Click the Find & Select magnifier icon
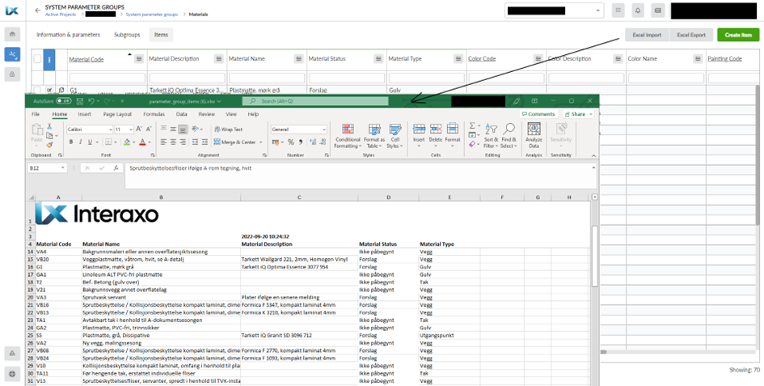Screen dimensions: 764x386 (x=509, y=129)
